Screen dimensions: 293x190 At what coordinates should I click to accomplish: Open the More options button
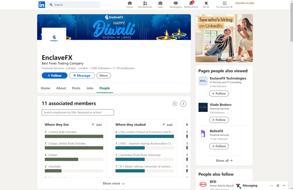coord(104,76)
